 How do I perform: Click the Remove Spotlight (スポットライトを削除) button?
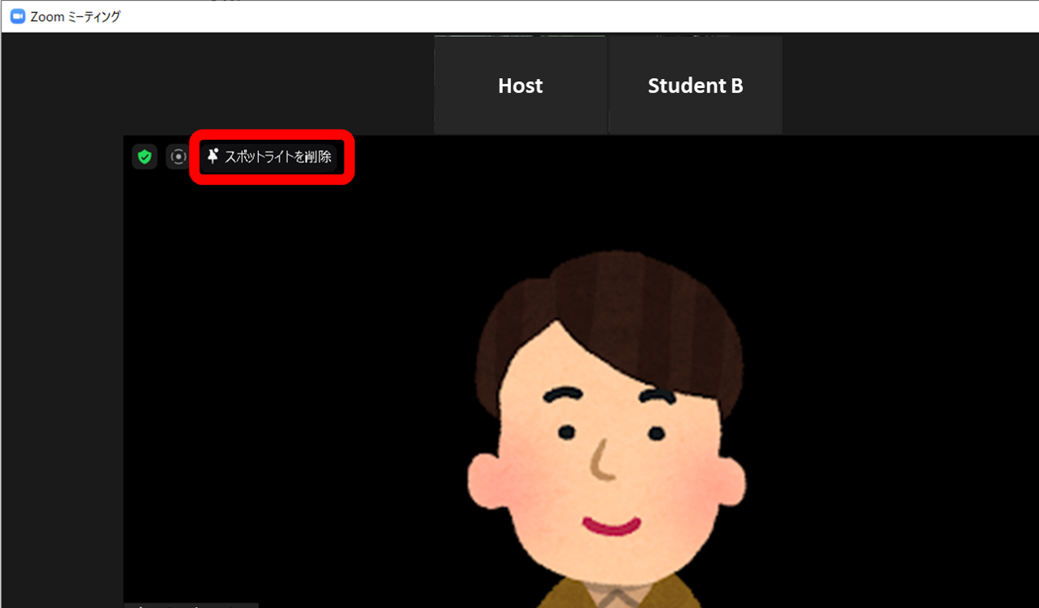click(x=269, y=156)
